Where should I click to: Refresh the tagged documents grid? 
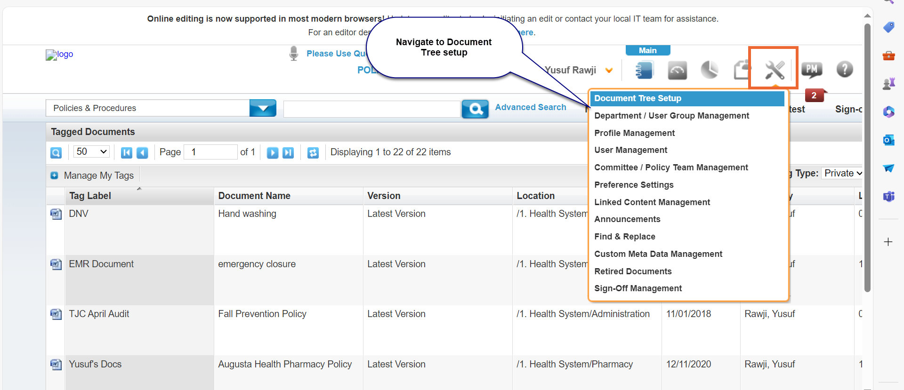click(313, 152)
